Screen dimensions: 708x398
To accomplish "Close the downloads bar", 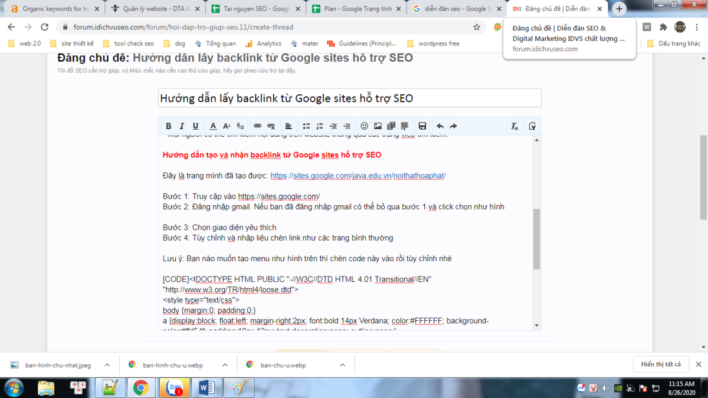I will pos(699,364).
